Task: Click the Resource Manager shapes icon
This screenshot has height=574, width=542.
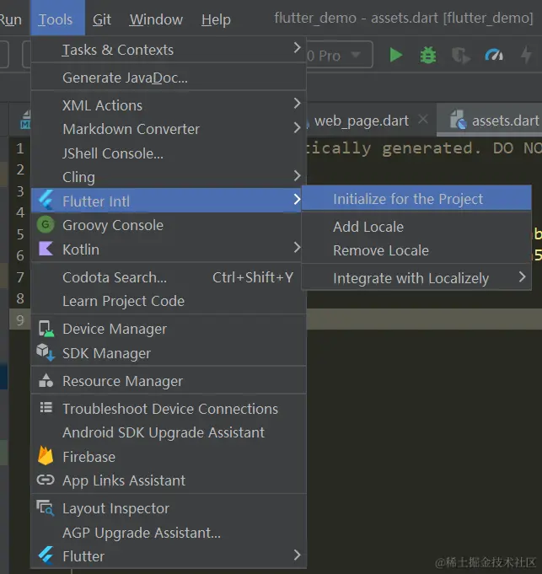Action: [x=46, y=381]
